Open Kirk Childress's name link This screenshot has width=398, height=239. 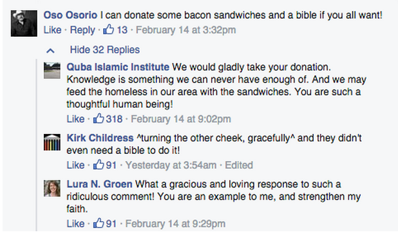100,138
